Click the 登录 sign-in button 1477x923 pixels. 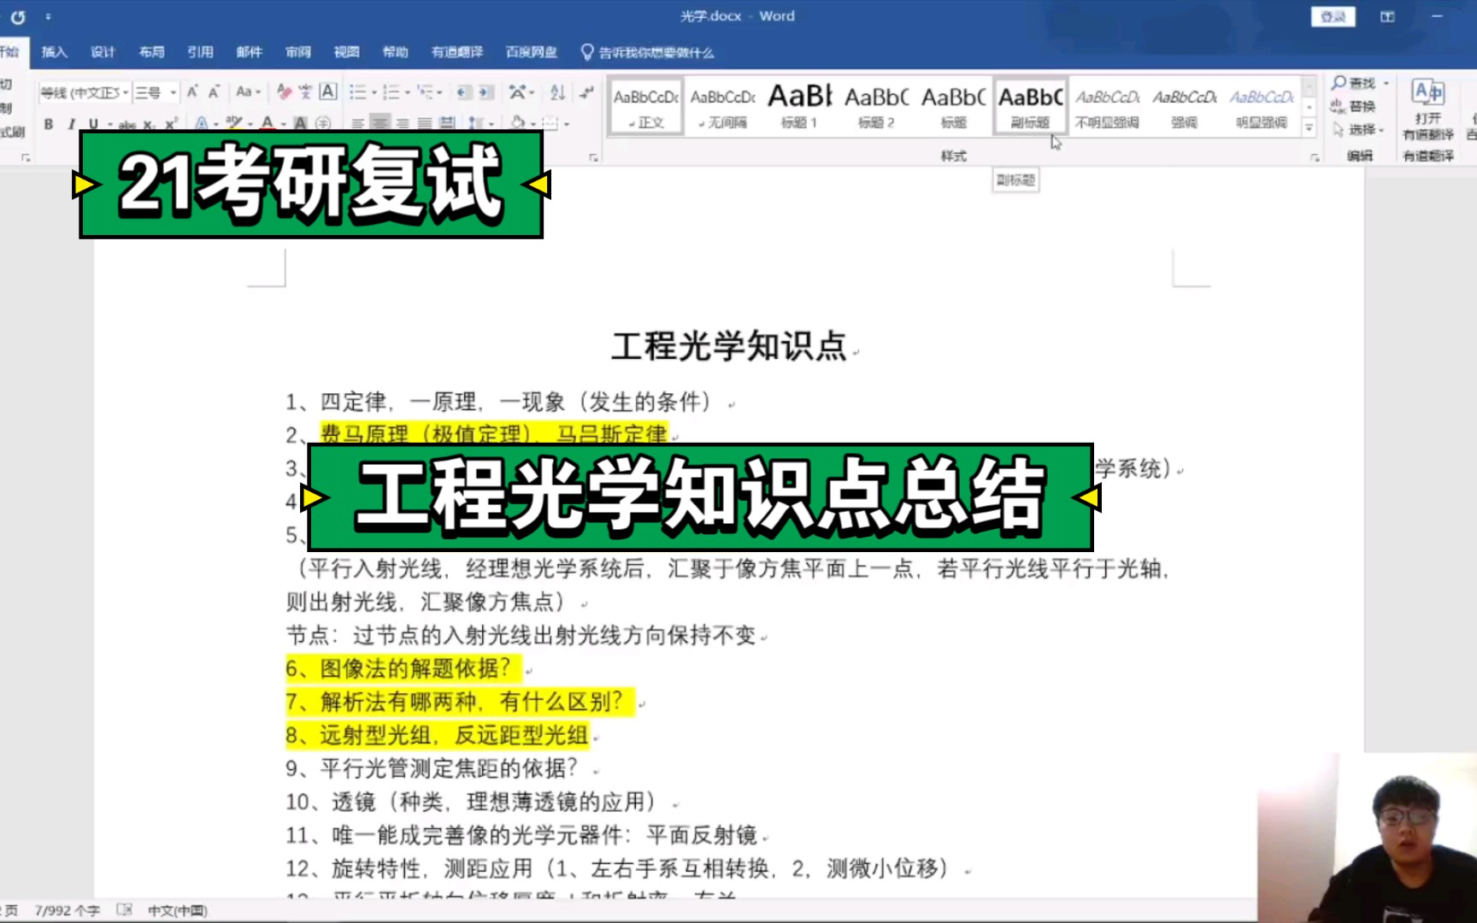(1333, 17)
